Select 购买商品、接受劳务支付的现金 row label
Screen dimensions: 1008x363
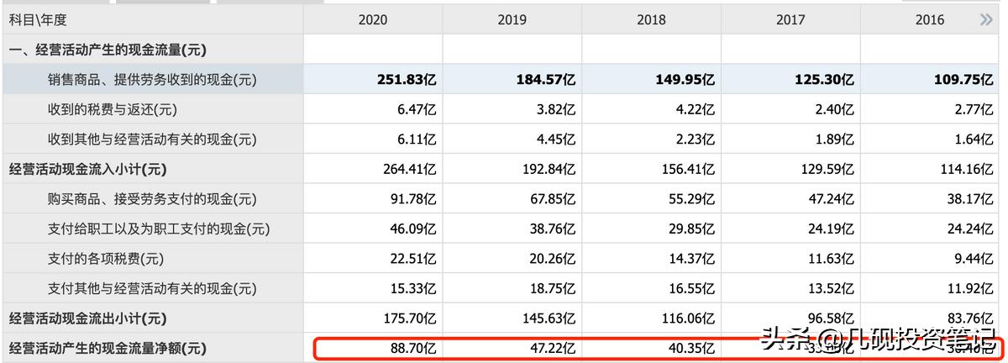[x=151, y=199]
